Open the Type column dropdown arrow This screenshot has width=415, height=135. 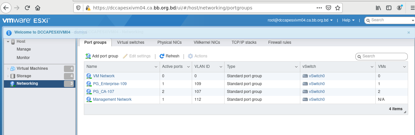[x=296, y=67]
